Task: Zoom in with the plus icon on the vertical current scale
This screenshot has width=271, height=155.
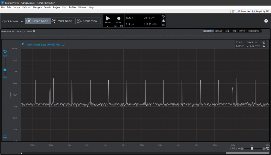Action: (5, 55)
